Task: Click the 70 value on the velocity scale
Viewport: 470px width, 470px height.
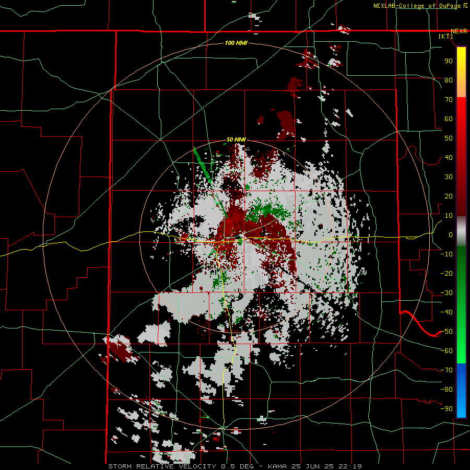Action: pyautogui.click(x=449, y=100)
